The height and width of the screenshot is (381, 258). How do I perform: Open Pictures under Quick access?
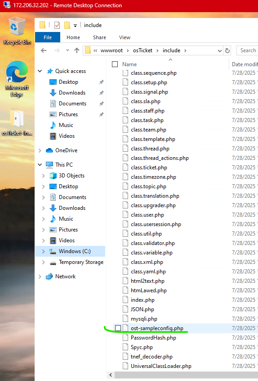[68, 114]
